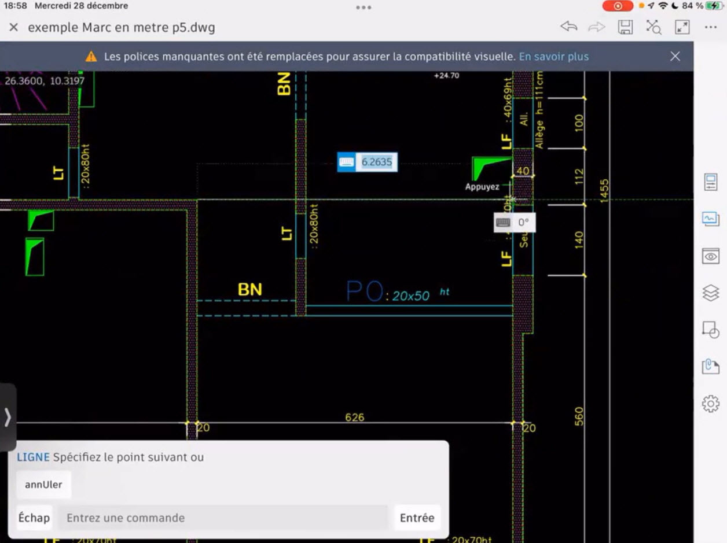This screenshot has width=727, height=543.
Task: Open the app settings gear
Action: coord(710,404)
